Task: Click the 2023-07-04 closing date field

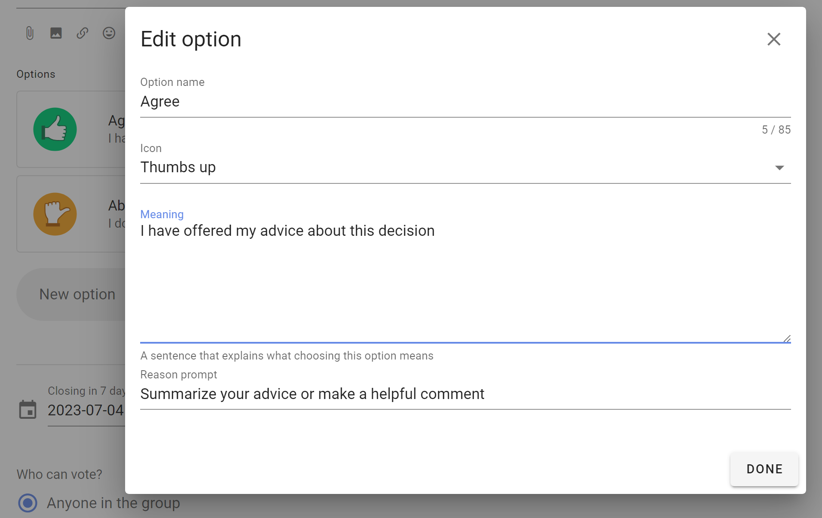Action: [86, 411]
